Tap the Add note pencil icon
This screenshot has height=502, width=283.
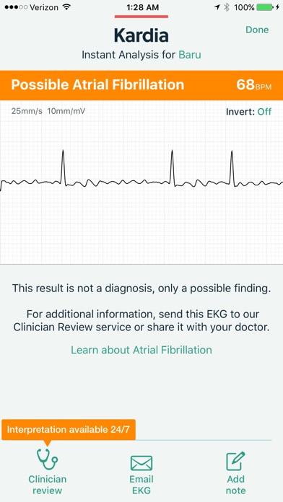(235, 461)
